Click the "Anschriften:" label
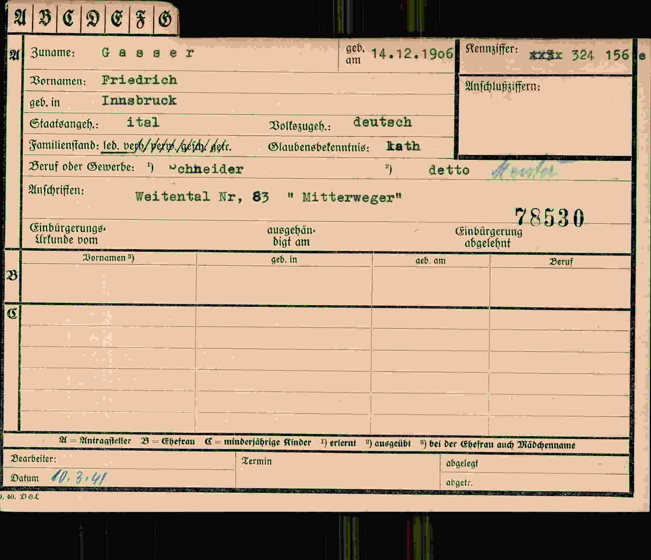Viewport: 651px width, 560px height. click(x=57, y=190)
